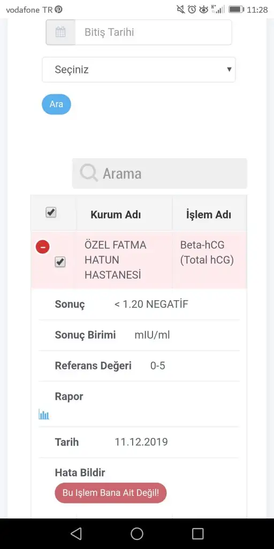274x549 pixels.
Task: Tap the alarm clock status icon
Action: pyautogui.click(x=192, y=10)
